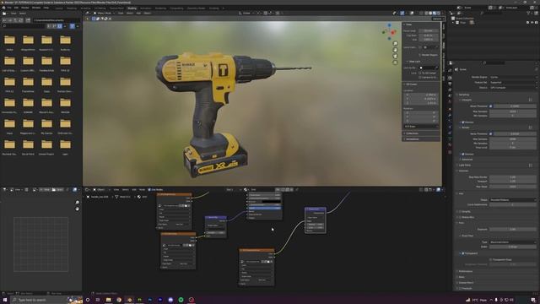
Task: Click Focal Length field in View panel
Action: click(429, 30)
